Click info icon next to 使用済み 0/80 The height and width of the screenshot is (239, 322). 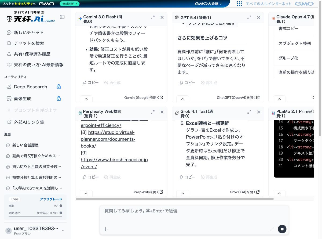click(x=61, y=213)
